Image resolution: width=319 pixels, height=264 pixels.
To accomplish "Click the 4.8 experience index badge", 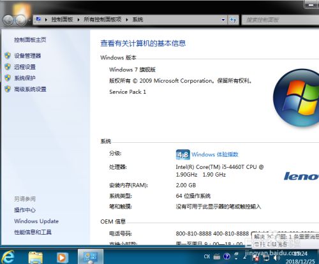I will point(182,155).
